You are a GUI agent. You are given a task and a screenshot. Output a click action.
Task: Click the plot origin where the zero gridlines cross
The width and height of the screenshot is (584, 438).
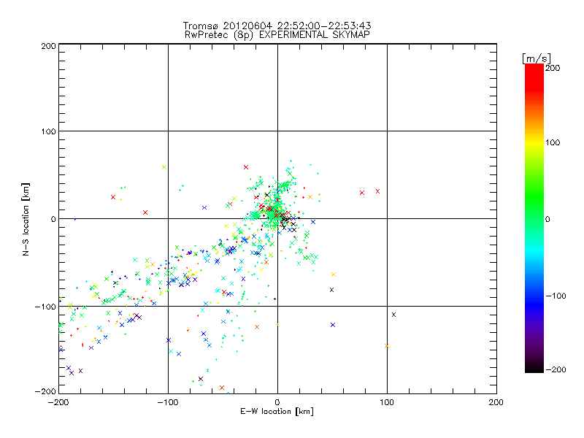pos(277,218)
